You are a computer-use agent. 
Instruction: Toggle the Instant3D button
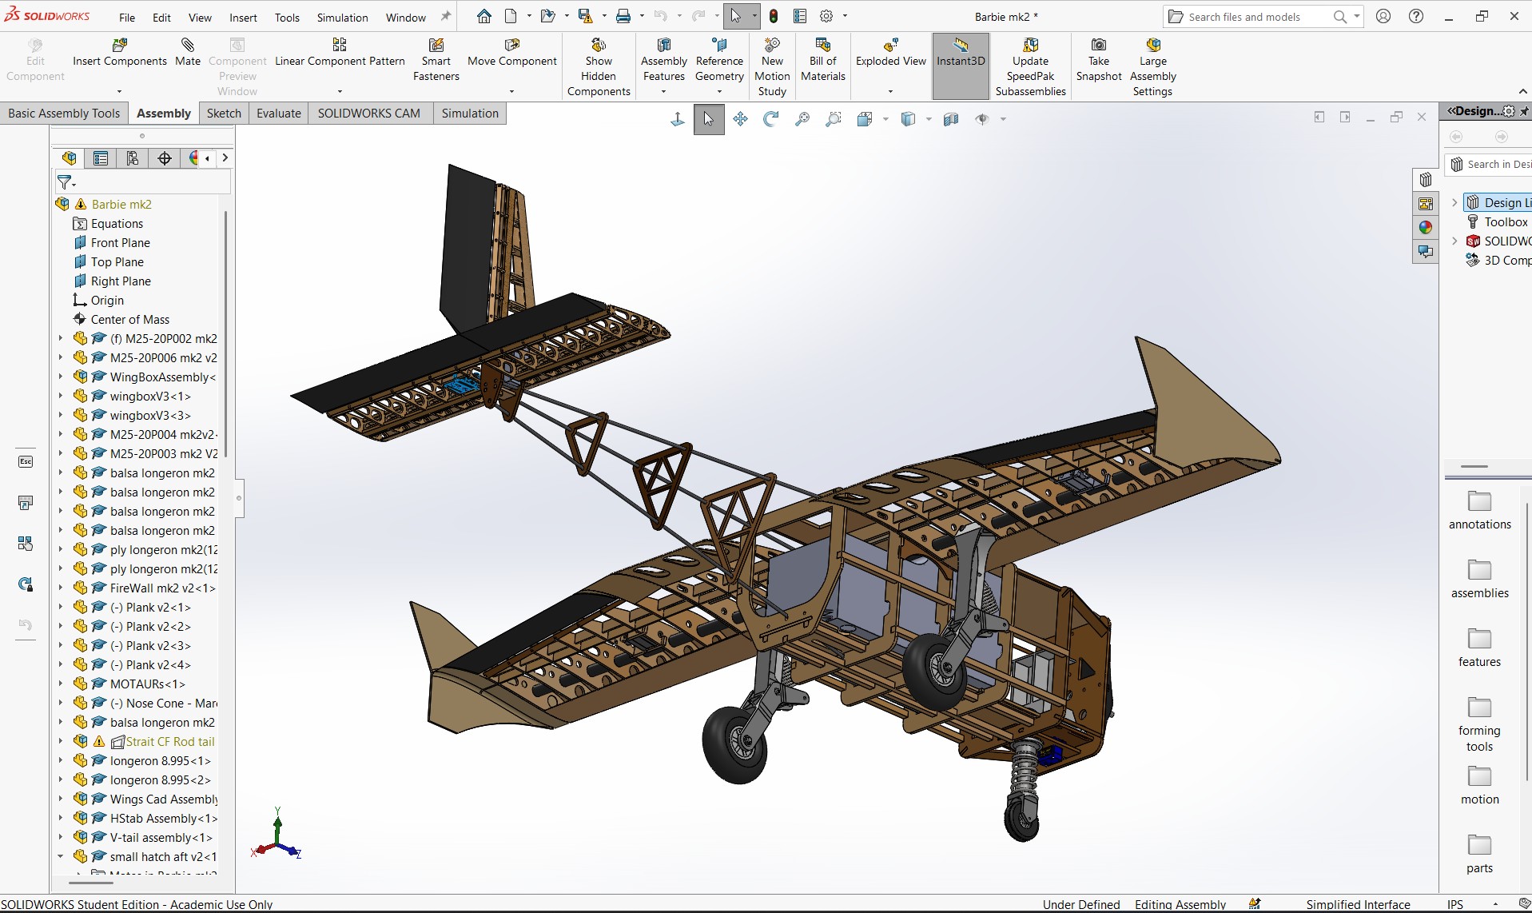click(x=961, y=66)
